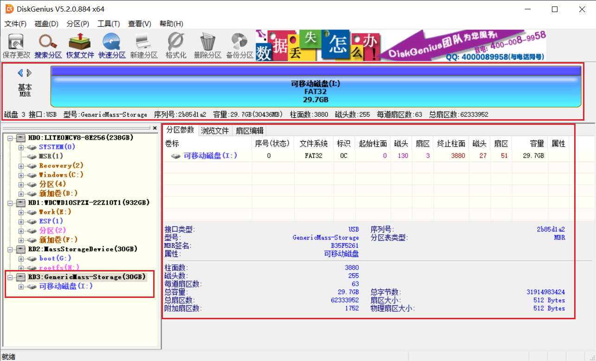The height and width of the screenshot is (361, 596).
Task: Select HD1:WDCWD10SPZX-22Z10T1(932GB) disk
Action: pyautogui.click(x=89, y=203)
